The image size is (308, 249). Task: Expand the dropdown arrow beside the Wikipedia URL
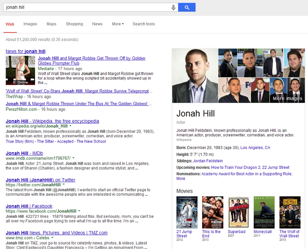(71, 126)
